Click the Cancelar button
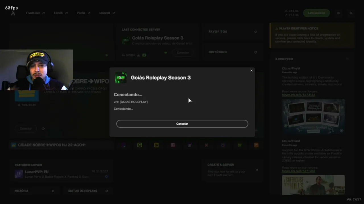This screenshot has width=364, height=204. 182,124
